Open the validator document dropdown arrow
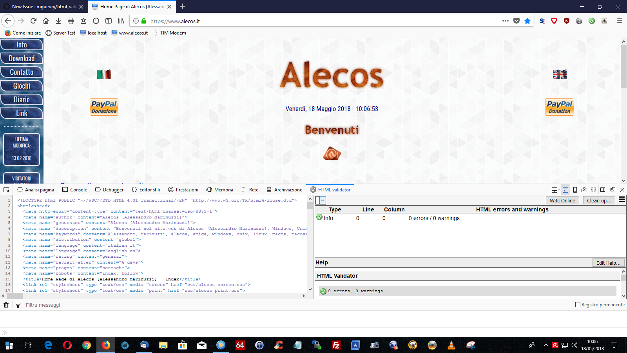The height and width of the screenshot is (353, 627). 323,200
